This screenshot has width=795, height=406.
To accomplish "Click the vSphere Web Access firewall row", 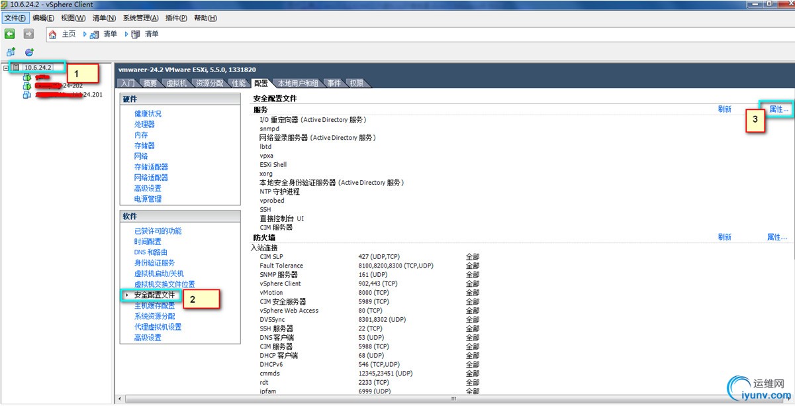I will click(x=369, y=310).
